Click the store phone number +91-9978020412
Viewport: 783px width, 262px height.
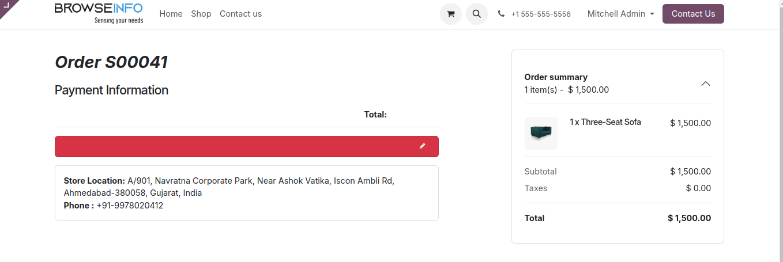[130, 206]
